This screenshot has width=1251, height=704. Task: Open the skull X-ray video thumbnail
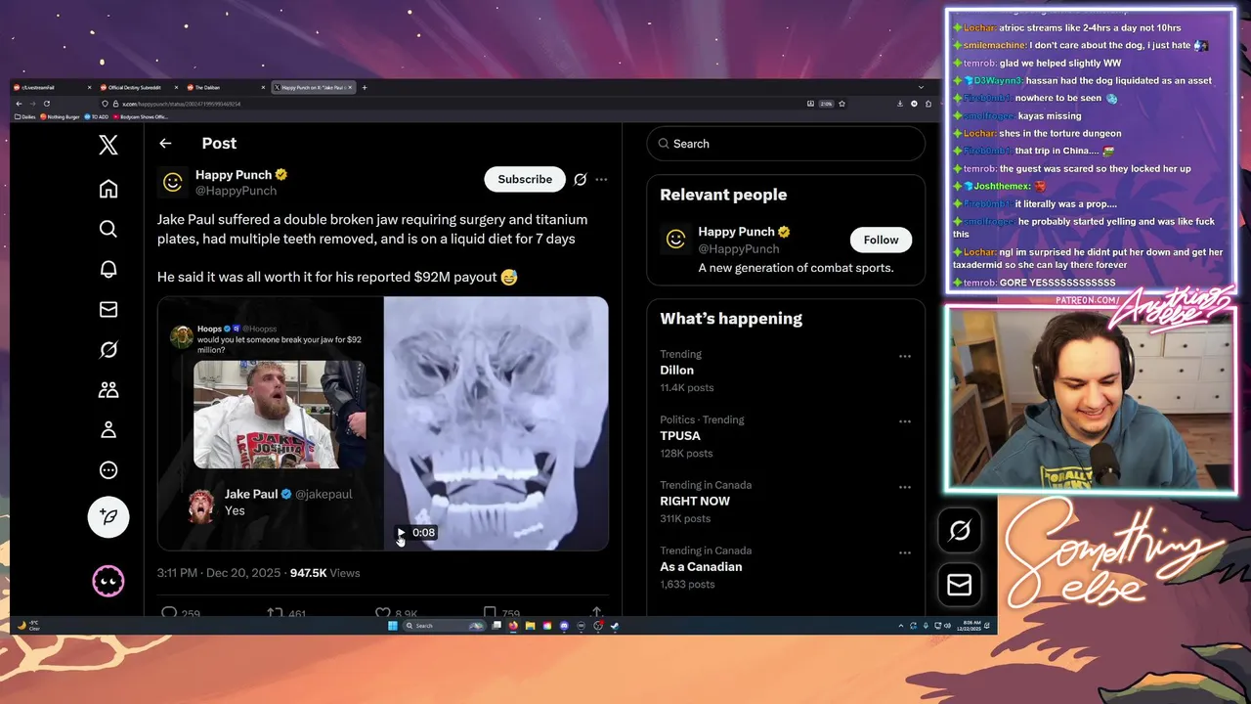pos(496,423)
